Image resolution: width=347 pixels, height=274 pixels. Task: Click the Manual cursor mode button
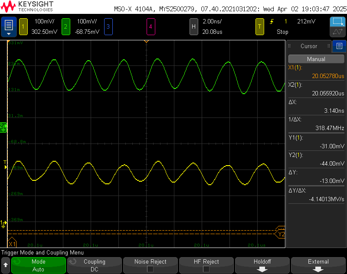[x=316, y=59]
